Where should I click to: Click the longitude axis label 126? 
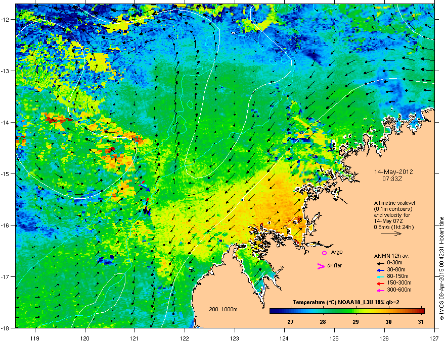[384, 338]
